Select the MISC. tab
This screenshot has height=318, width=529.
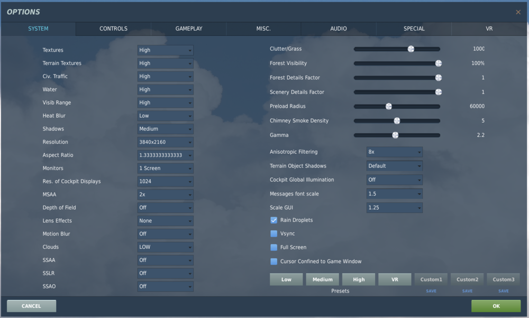[x=263, y=29]
